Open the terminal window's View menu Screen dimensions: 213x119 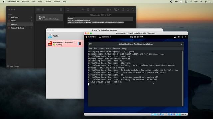(x=101, y=48)
